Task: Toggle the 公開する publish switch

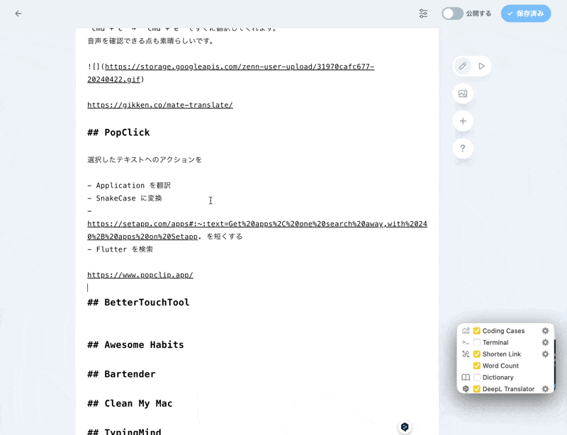Action: point(452,13)
